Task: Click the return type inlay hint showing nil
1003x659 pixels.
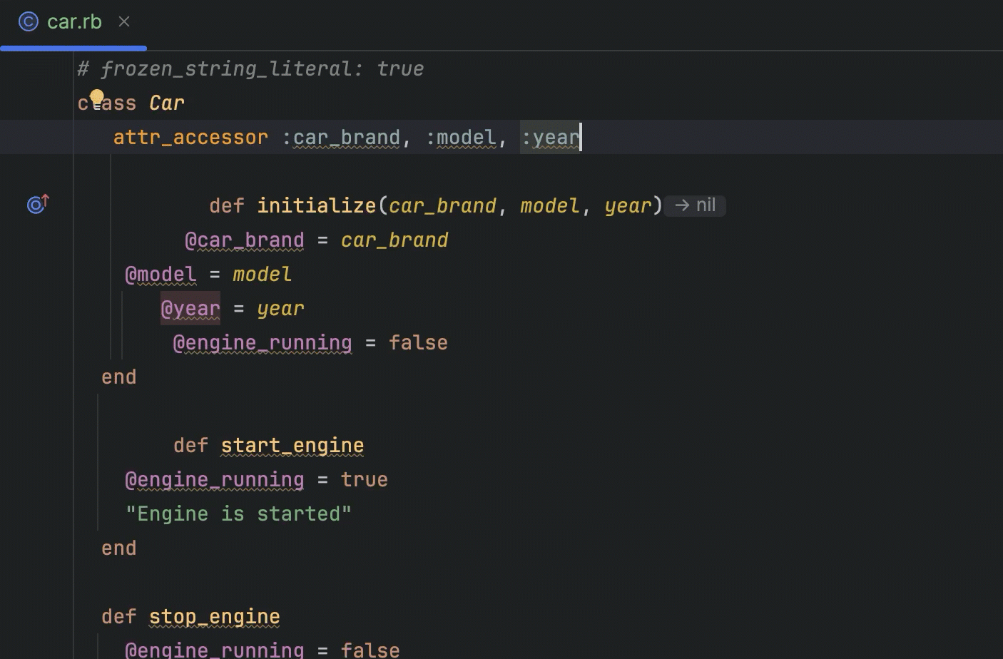Action: (x=695, y=205)
